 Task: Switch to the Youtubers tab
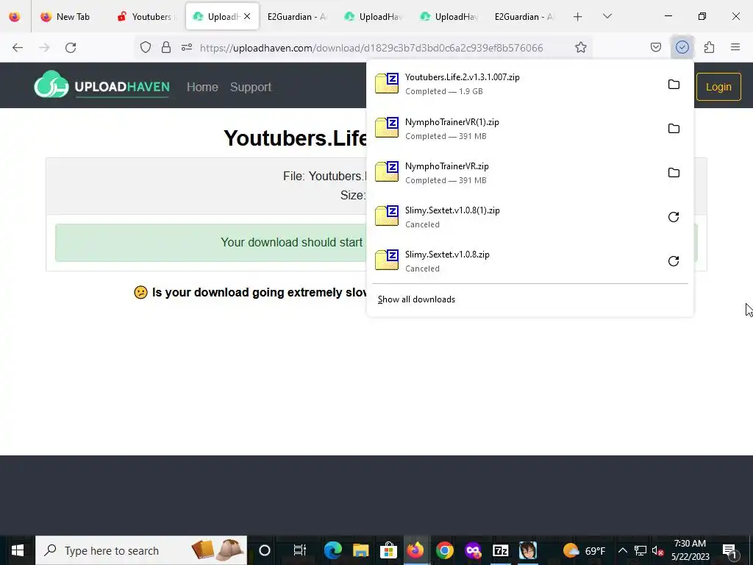coord(146,16)
